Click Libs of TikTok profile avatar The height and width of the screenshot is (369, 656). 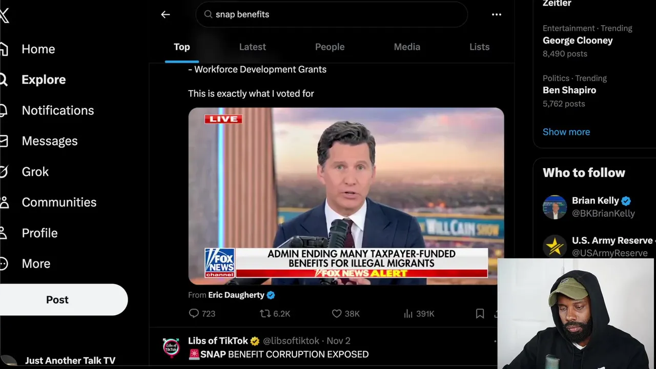(x=171, y=347)
